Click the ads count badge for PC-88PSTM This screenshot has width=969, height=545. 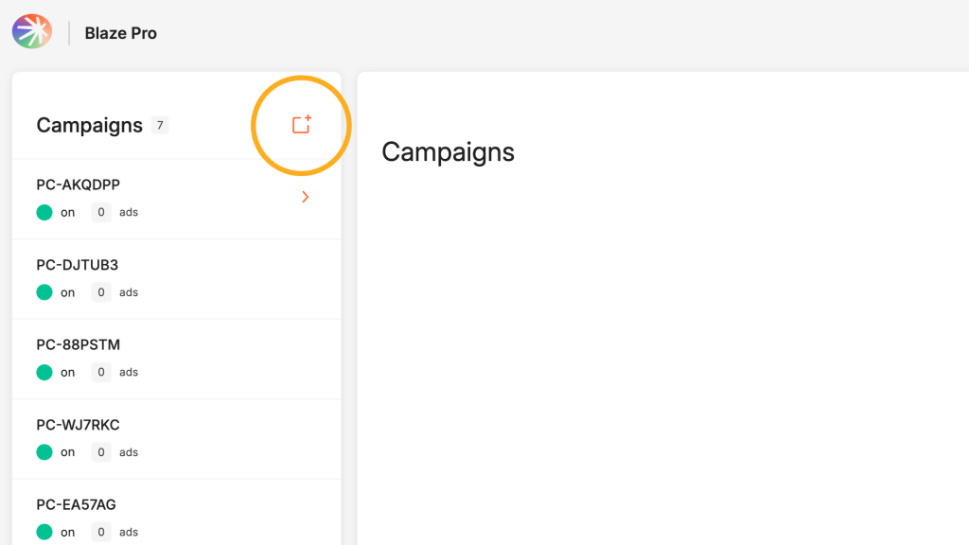(x=101, y=372)
